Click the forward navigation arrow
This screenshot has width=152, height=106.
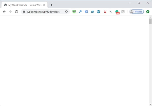click(x=10, y=12)
